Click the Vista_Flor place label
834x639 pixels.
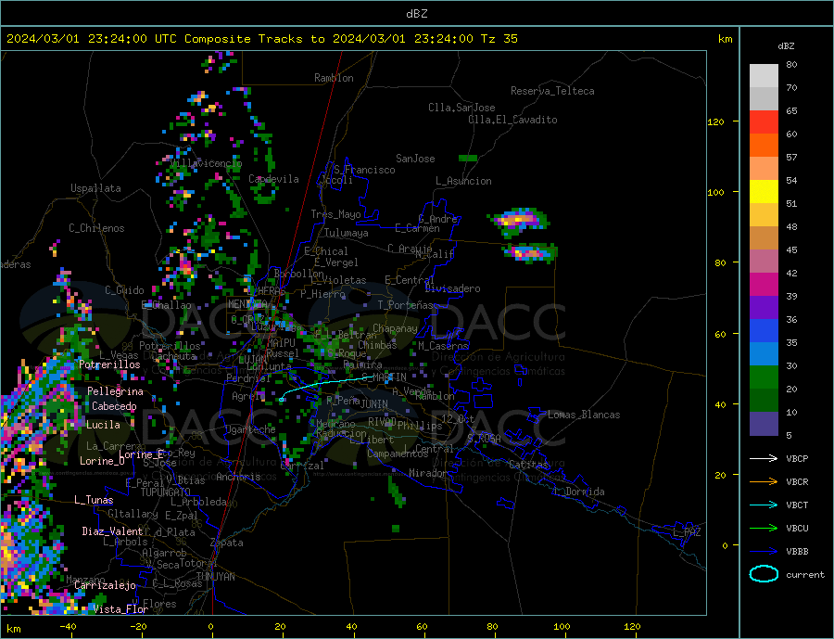(120, 609)
